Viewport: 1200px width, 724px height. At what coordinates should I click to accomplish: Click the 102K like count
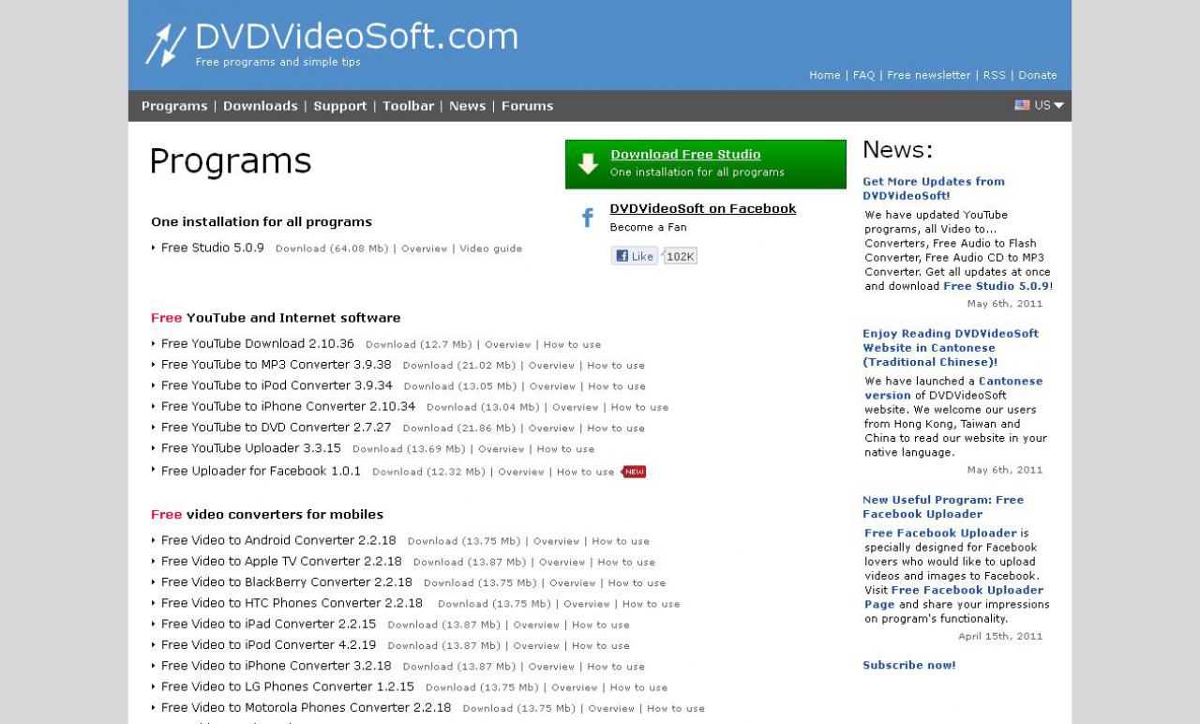681,256
